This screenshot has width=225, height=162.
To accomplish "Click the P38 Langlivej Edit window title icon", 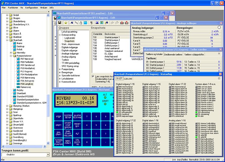I will (54, 13).
